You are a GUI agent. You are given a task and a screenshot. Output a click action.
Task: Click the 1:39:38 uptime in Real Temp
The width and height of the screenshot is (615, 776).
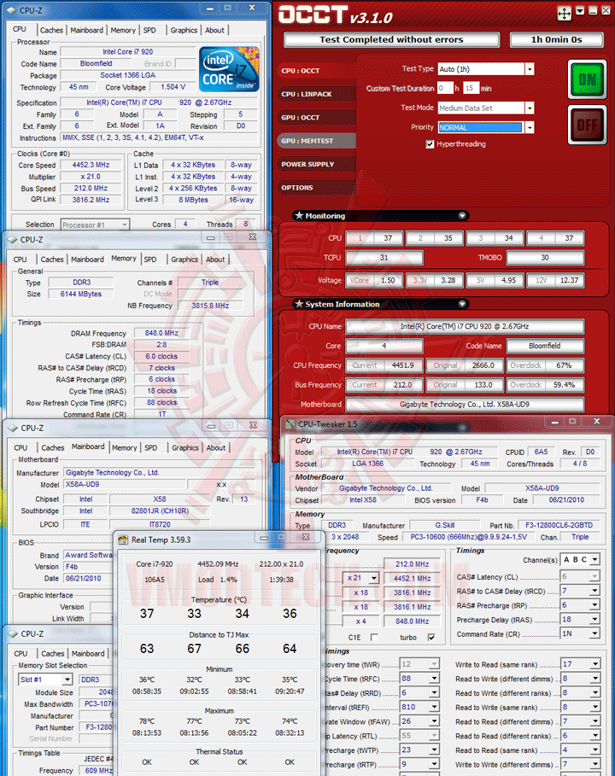281,580
